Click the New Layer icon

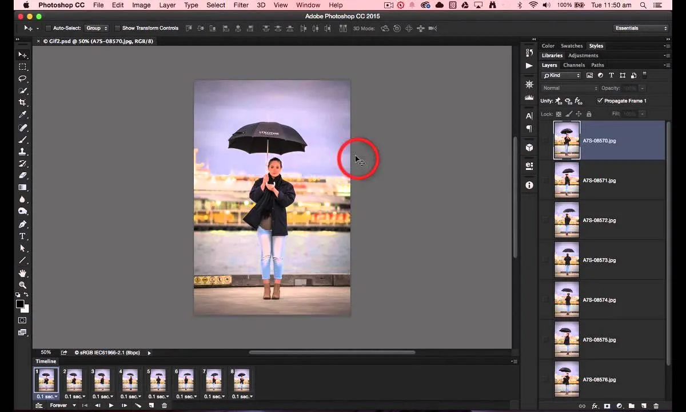pyautogui.click(x=644, y=406)
